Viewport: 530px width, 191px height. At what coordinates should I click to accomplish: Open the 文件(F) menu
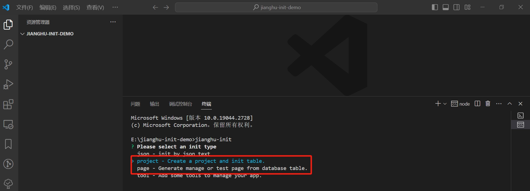pos(24,7)
